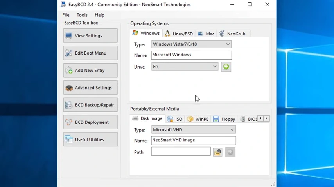Click the Mac icon on the Mac tab
The image size is (334, 187).
pyautogui.click(x=201, y=34)
